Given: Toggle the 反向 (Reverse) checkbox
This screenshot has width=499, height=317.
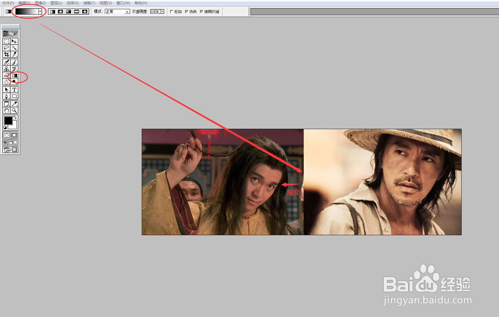Looking at the screenshot, I should [x=171, y=12].
